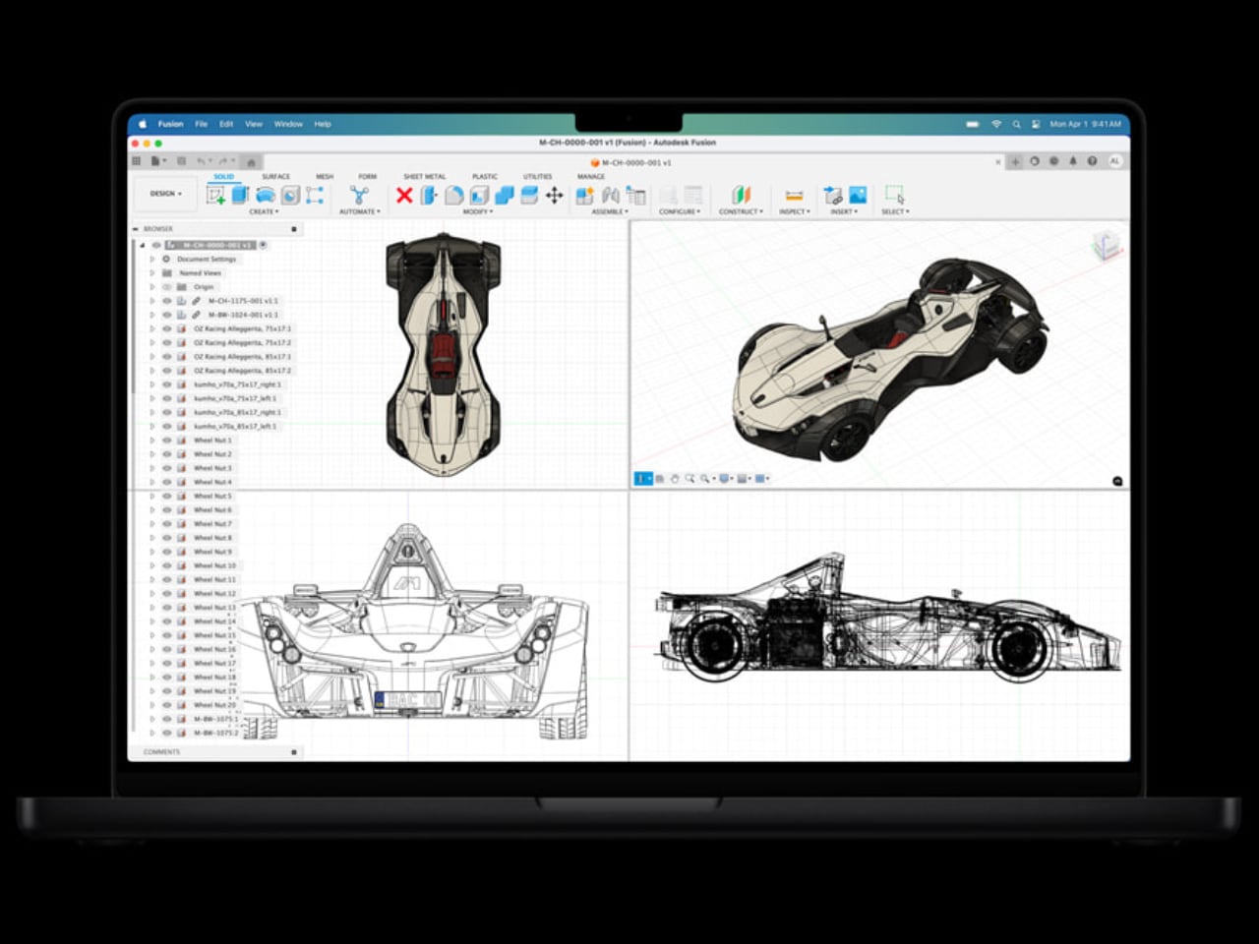
Task: Select the Joint tool icon
Action: click(611, 195)
